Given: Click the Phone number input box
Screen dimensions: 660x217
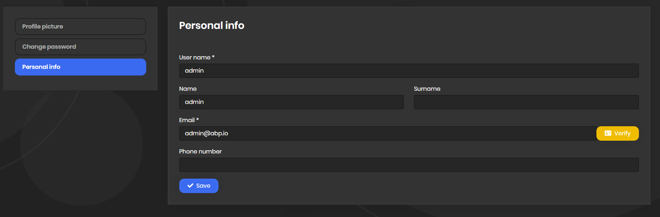Looking at the screenshot, I should point(409,165).
